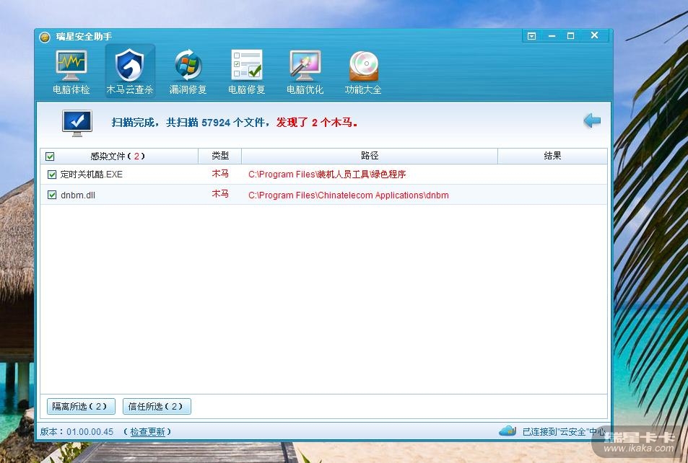This screenshot has width=688, height=463.
Task: Select the dnbm.dll file path row
Action: (x=348, y=195)
